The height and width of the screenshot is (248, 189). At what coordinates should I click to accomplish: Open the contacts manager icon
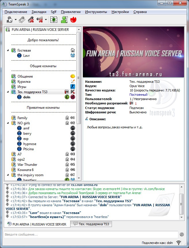pos(64,20)
